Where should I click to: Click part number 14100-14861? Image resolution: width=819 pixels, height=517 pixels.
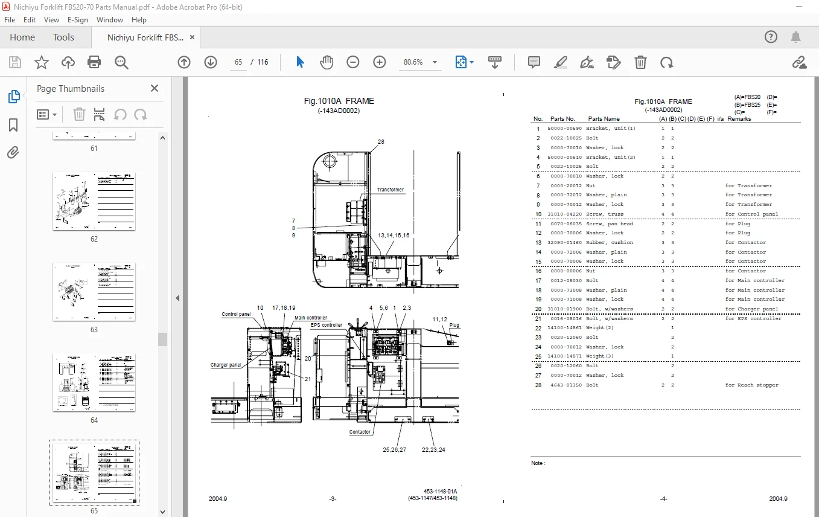pyautogui.click(x=564, y=328)
